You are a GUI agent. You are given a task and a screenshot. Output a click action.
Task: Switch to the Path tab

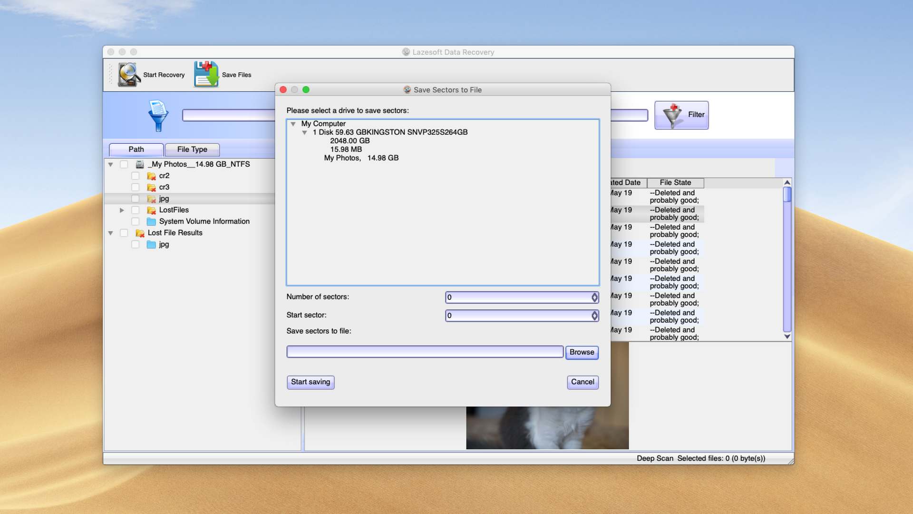point(136,149)
